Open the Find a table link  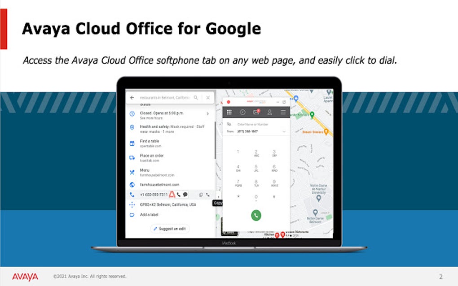point(150,143)
